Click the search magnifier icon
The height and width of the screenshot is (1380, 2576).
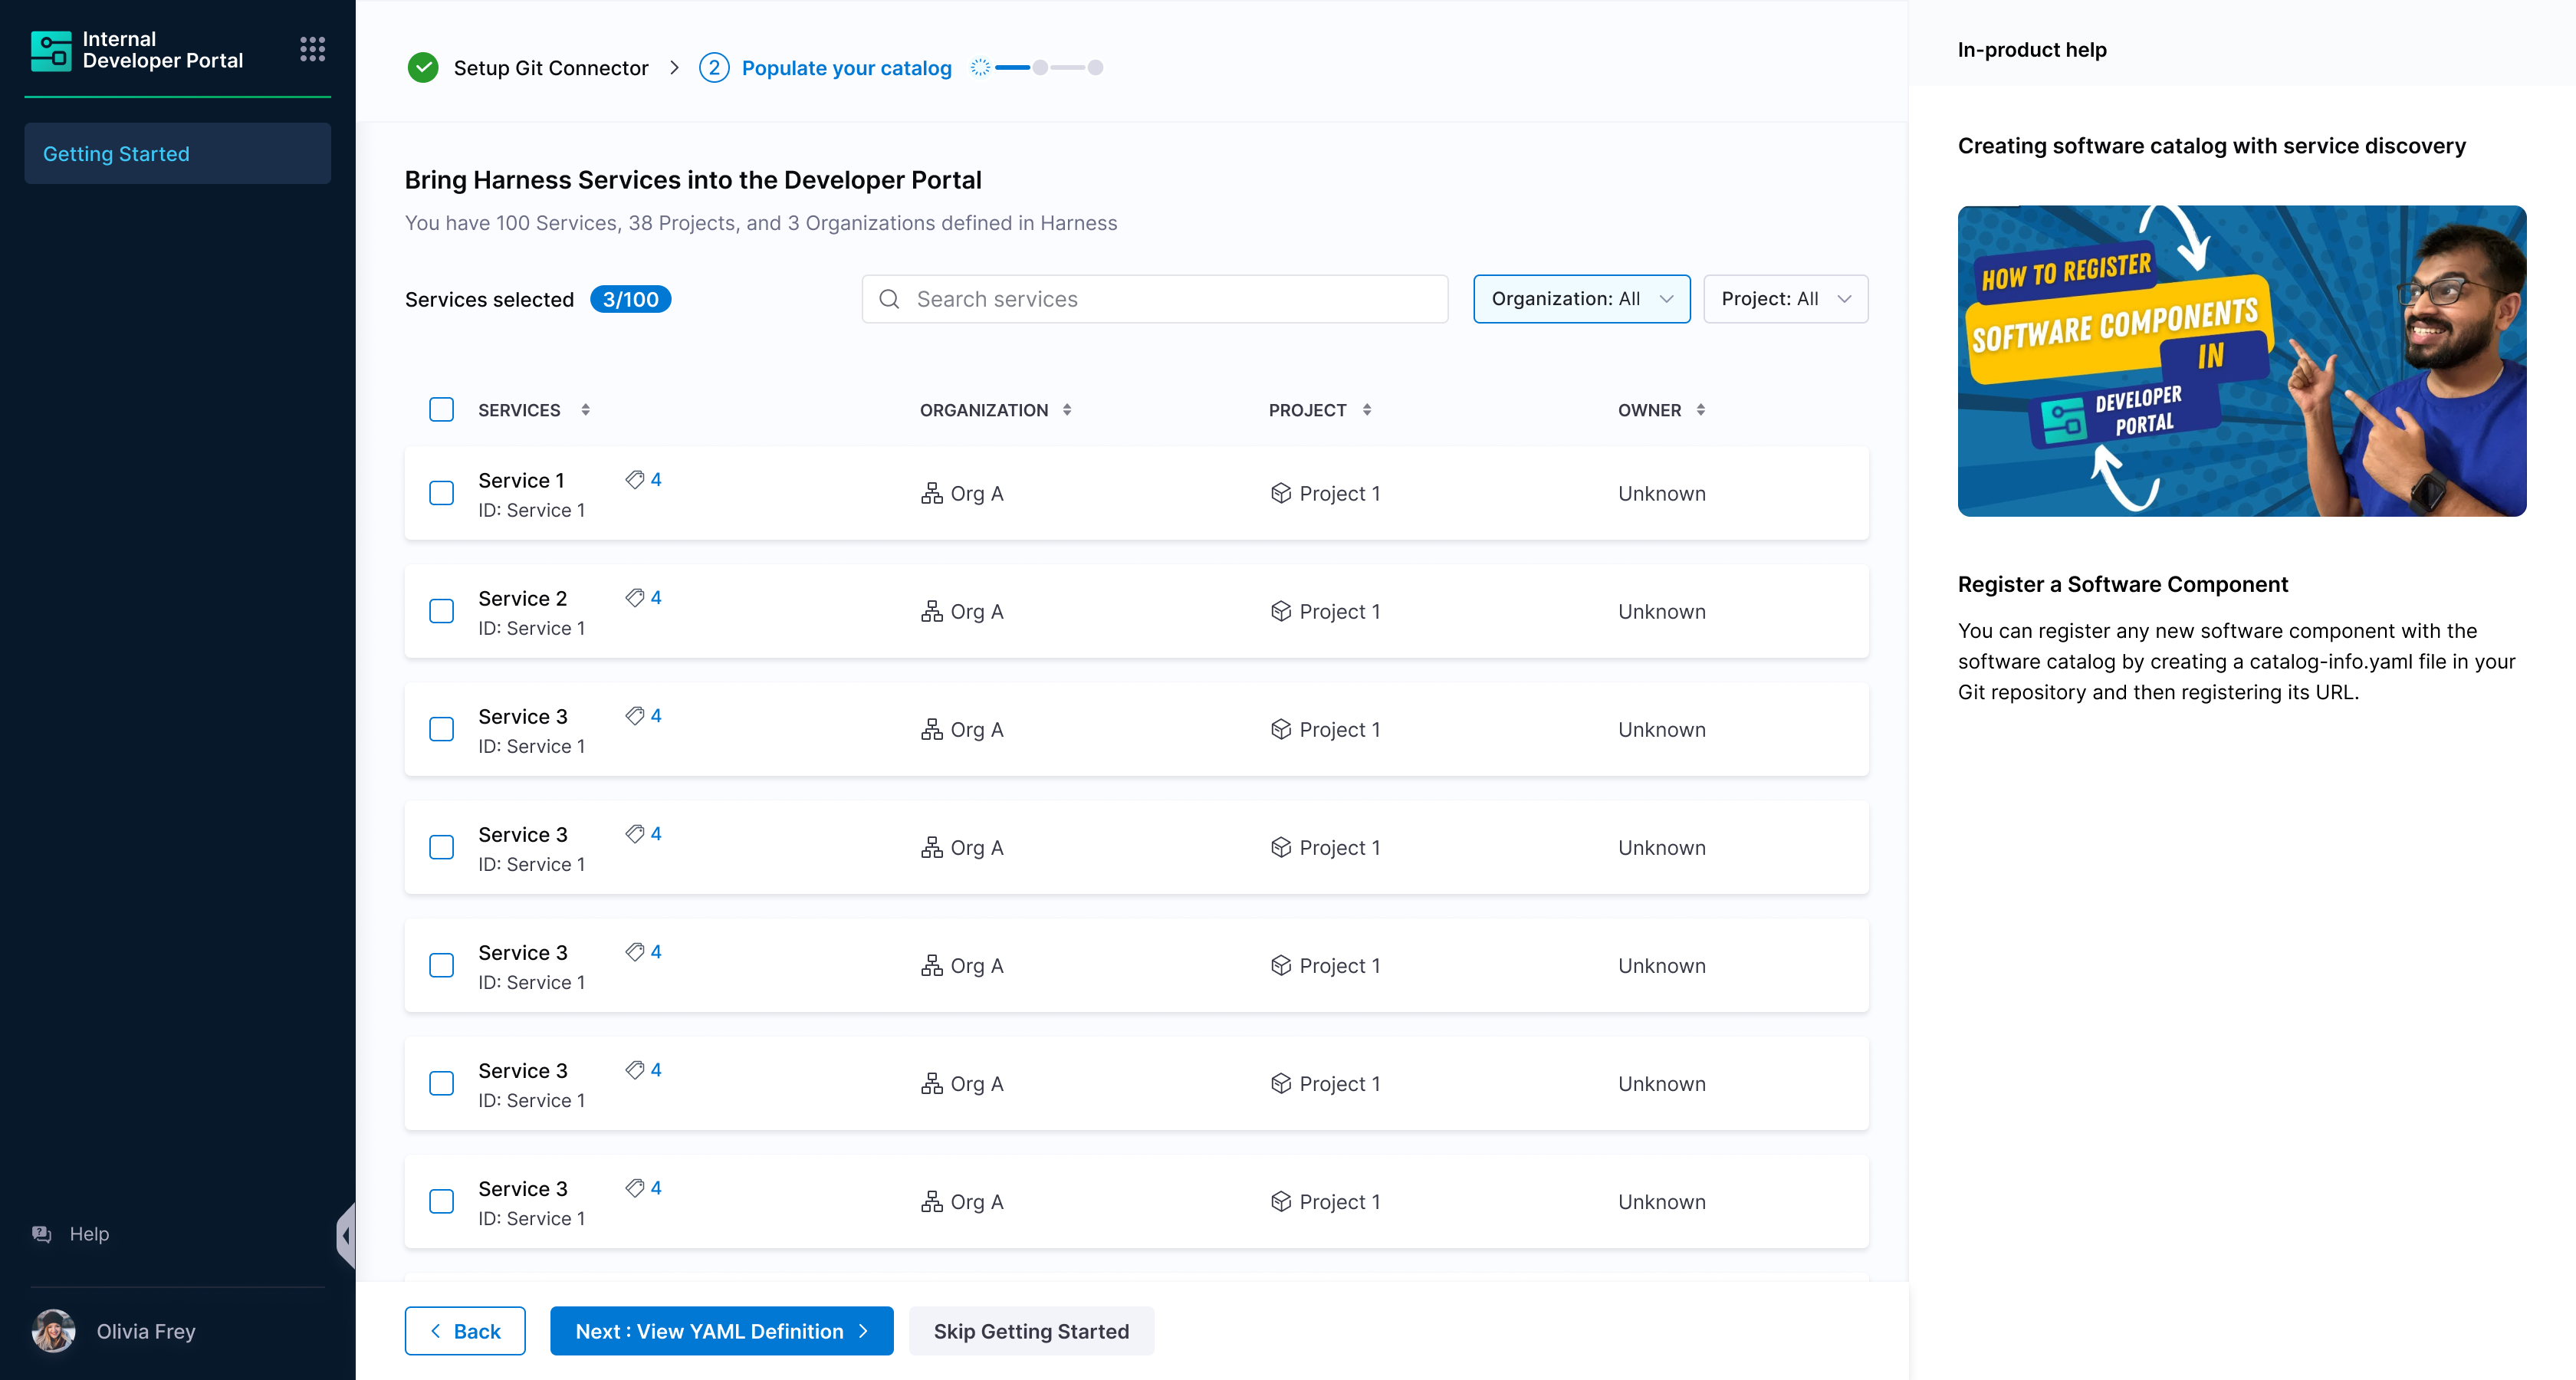click(x=889, y=299)
